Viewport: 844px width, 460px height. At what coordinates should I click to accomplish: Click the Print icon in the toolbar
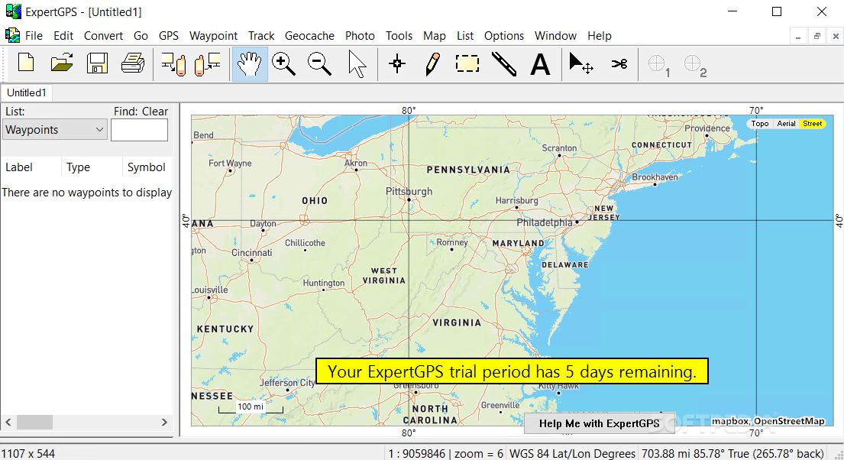tap(132, 63)
